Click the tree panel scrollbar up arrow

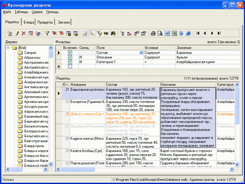pos(51,48)
